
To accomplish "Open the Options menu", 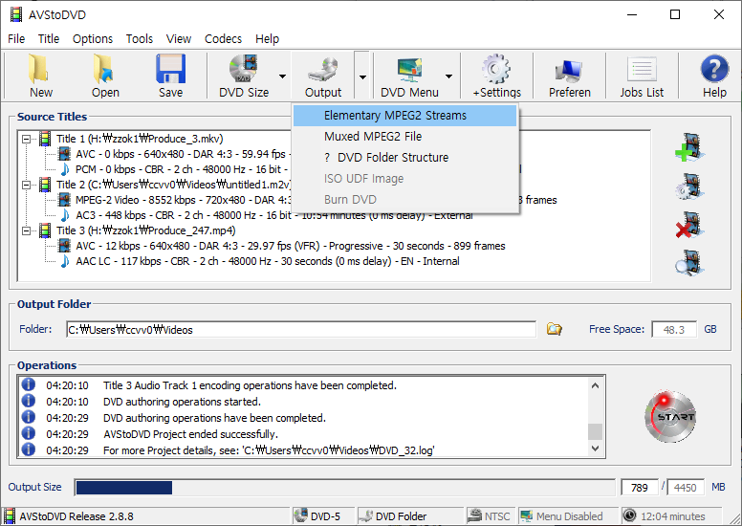I will (x=93, y=39).
